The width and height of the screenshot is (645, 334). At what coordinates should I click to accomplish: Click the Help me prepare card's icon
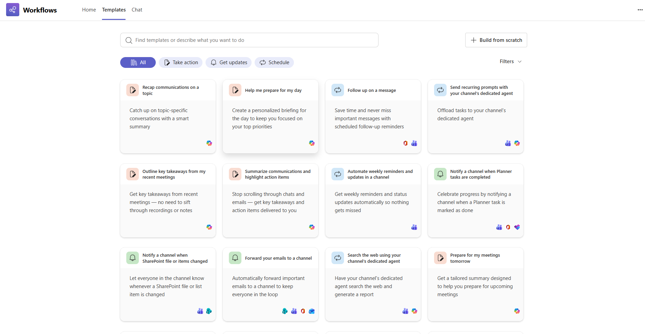pos(235,90)
